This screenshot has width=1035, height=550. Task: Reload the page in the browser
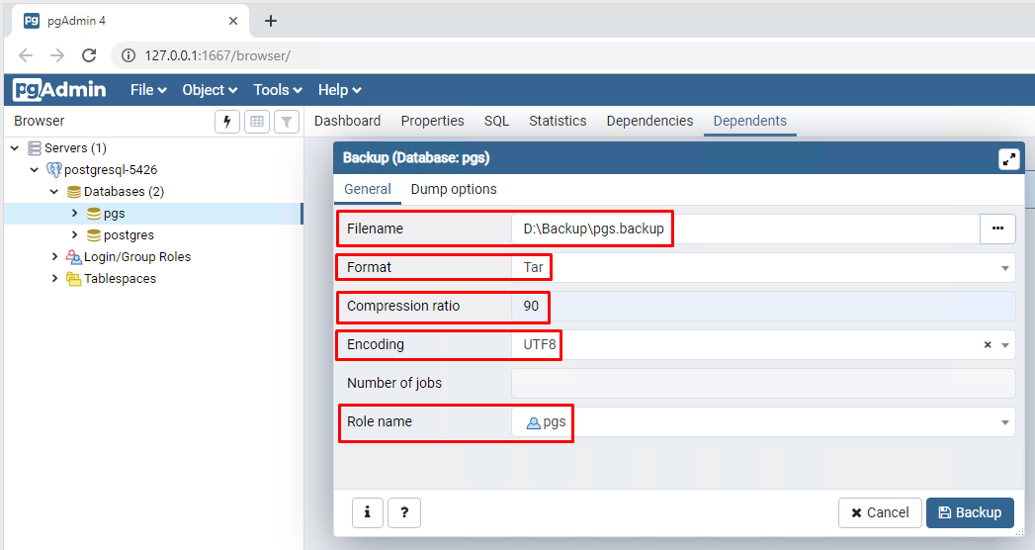[x=89, y=55]
